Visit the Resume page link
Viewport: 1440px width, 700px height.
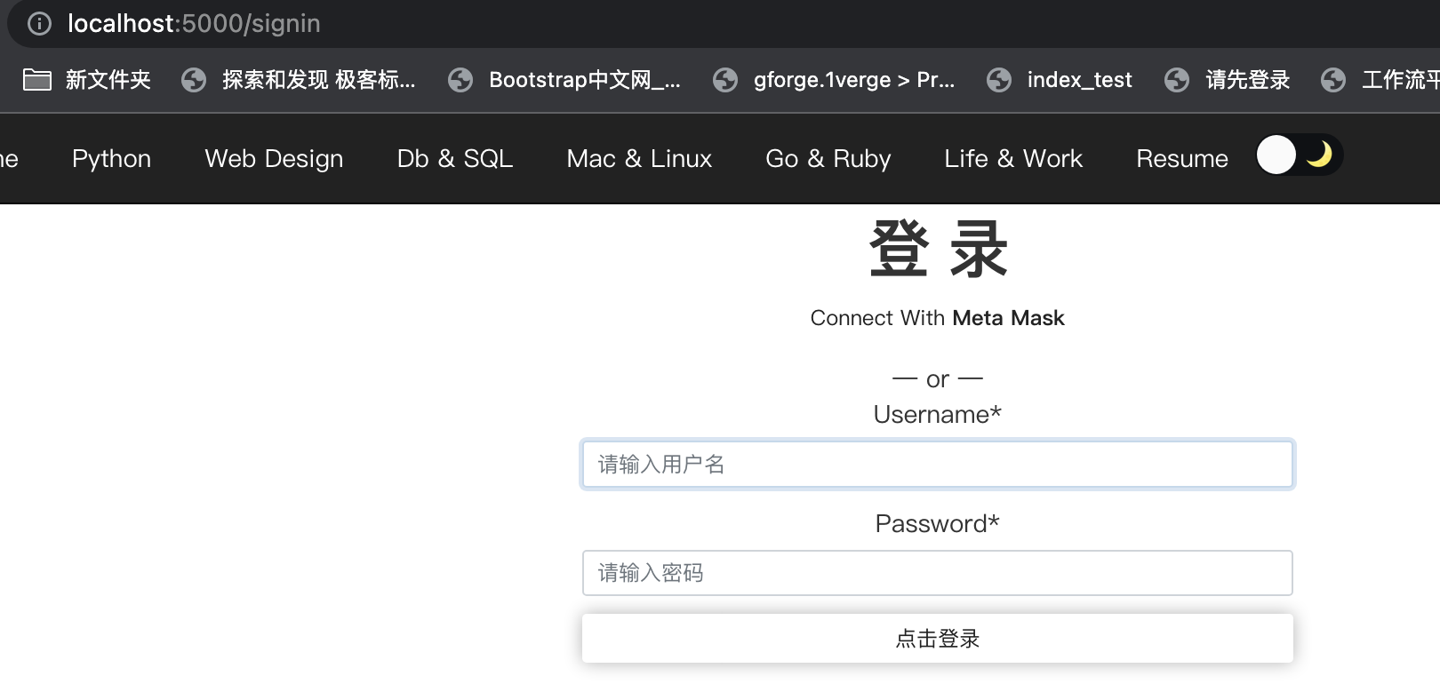tap(1181, 159)
